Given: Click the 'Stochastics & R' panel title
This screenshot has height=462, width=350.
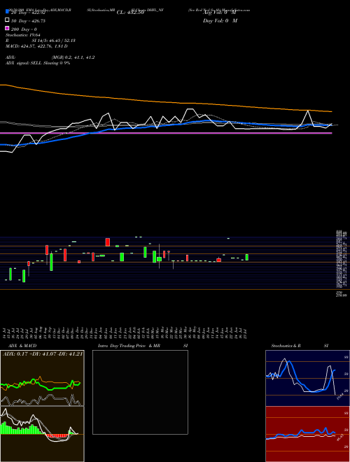Looking at the screenshot, I should [286, 346].
